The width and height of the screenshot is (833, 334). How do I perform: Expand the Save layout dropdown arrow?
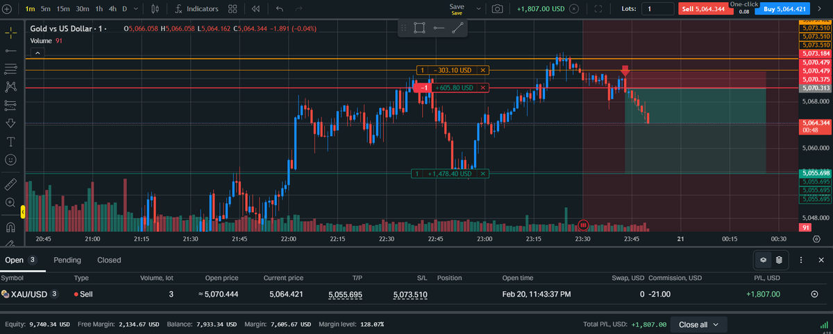coord(478,9)
